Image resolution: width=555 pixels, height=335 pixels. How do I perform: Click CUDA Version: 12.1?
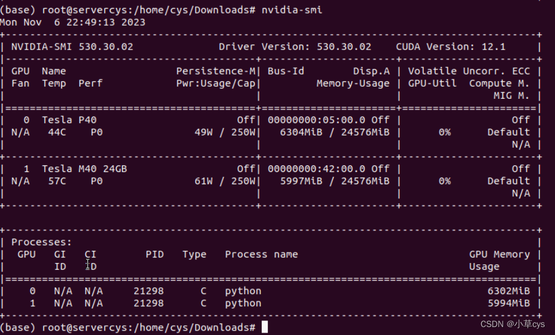tap(451, 47)
